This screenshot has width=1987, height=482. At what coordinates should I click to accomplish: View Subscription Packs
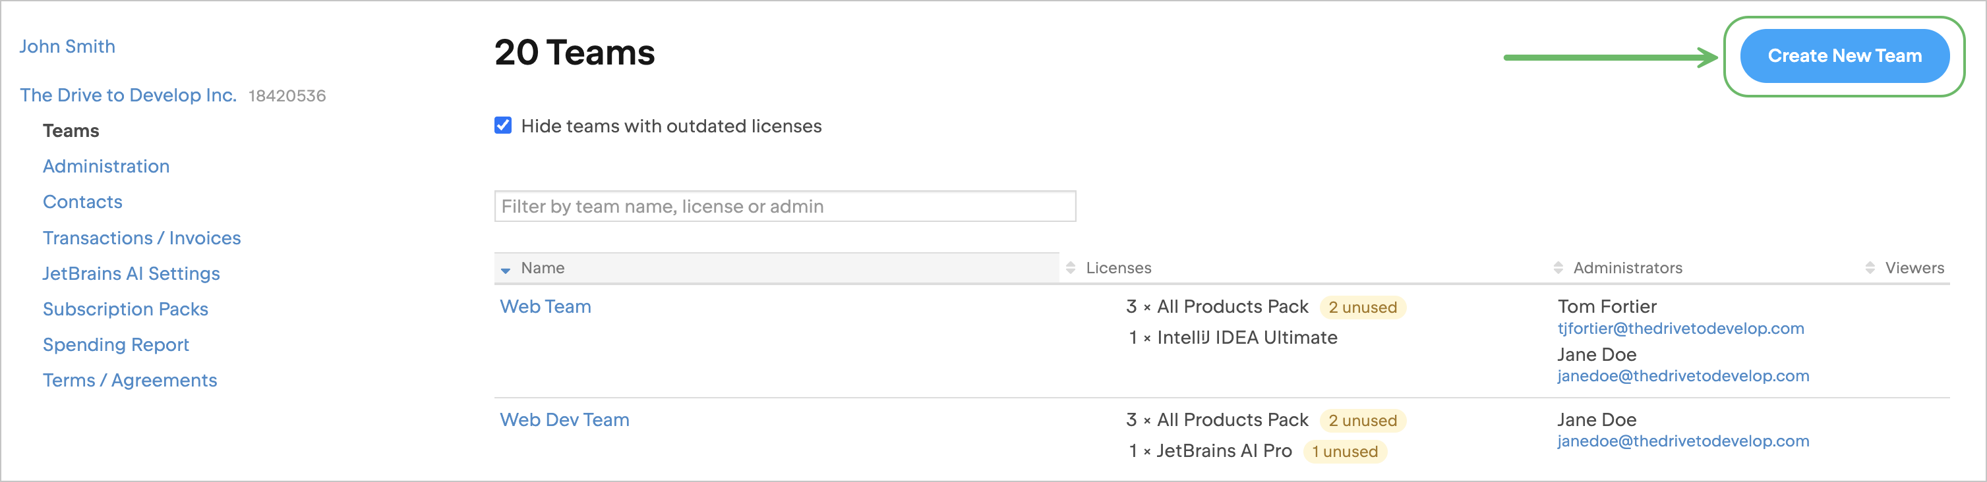coord(125,309)
